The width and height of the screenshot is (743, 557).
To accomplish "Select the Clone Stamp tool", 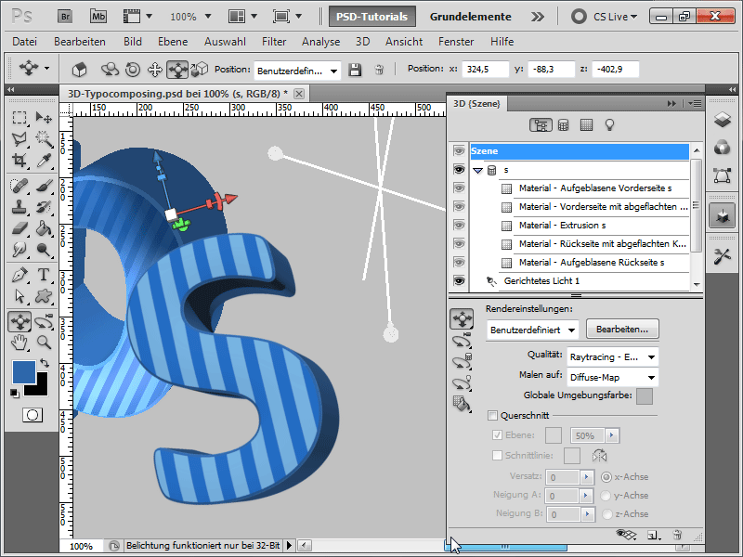I will click(19, 207).
